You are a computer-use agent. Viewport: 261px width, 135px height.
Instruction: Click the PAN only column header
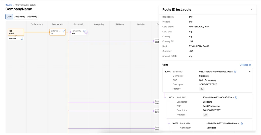[120, 24]
